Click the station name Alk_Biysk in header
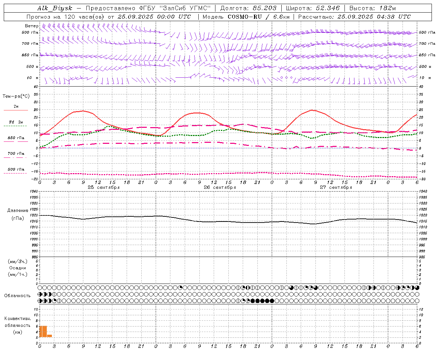The width and height of the screenshot is (437, 349). point(55,8)
